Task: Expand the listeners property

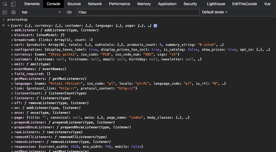Action: coord(12,98)
